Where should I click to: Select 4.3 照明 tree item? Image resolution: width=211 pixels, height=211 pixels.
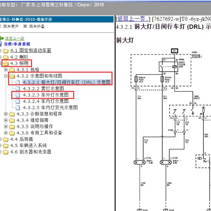click(x=19, y=63)
